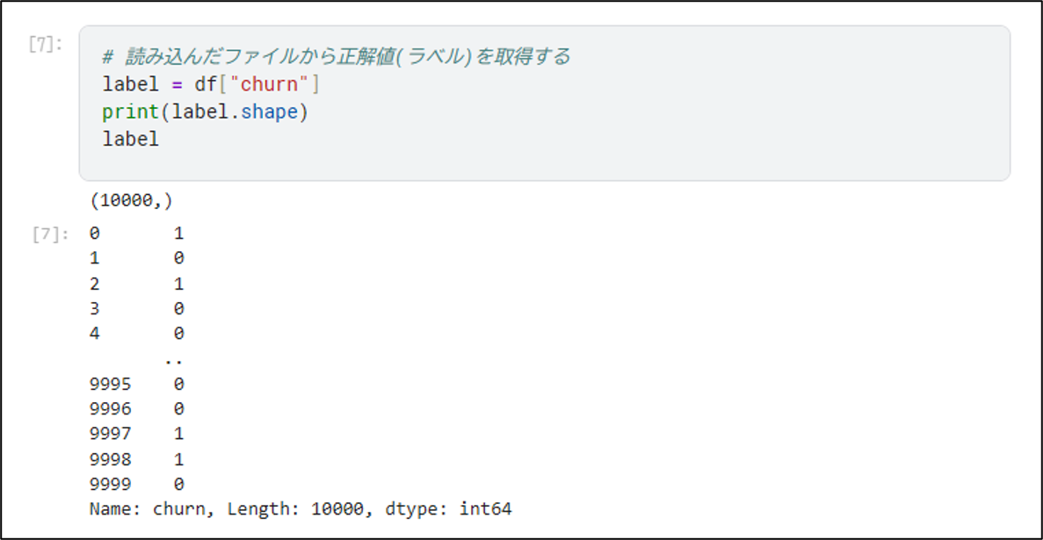Screen dimensions: 1043x540
Task: Place cursor in the Japanese comment line
Action: [336, 57]
